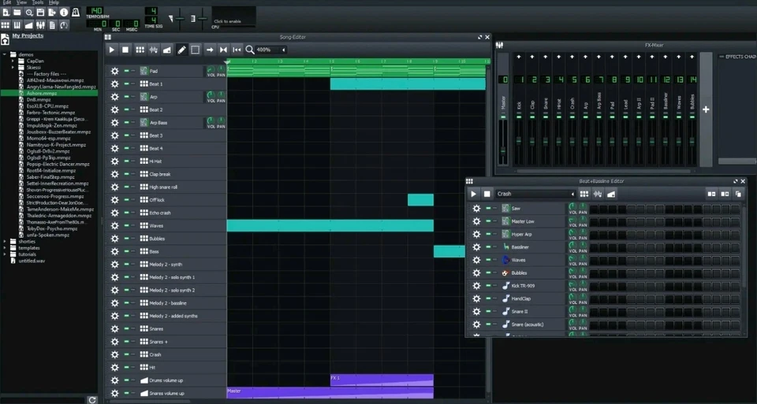Image resolution: width=757 pixels, height=404 pixels.
Task: Collapse the demos folder
Action: click(5, 54)
